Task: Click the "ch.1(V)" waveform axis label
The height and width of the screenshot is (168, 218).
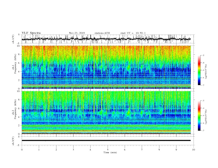Action: click(x=13, y=39)
